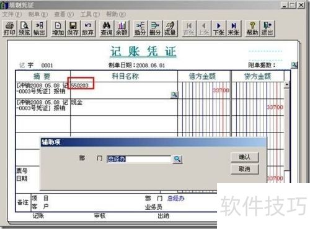
Task: Go to previous voucher 上张
Action: pos(204,28)
